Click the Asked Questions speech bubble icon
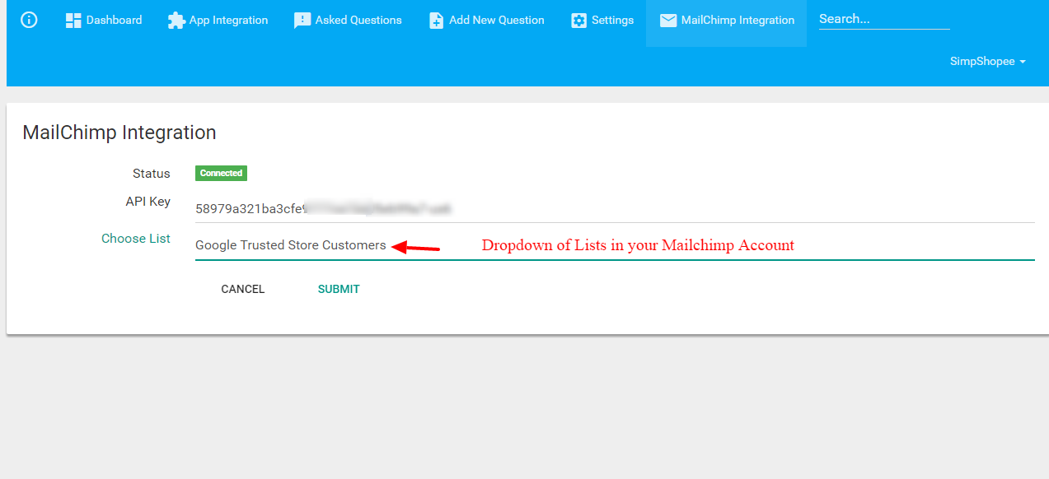The image size is (1049, 479). point(302,21)
